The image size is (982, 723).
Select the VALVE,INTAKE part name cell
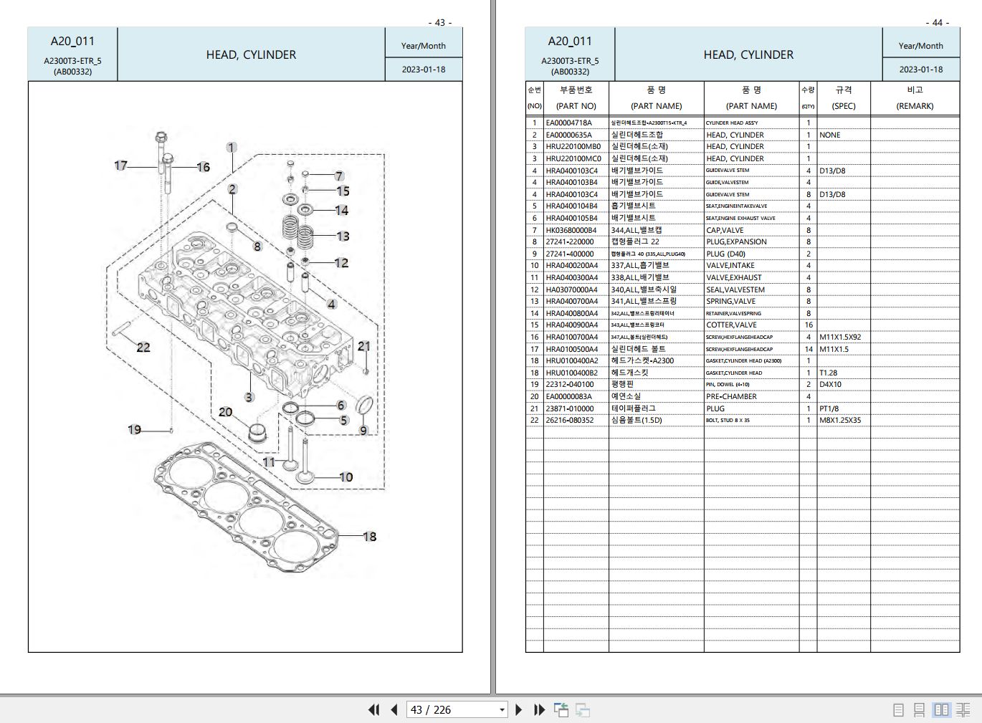tap(730, 266)
